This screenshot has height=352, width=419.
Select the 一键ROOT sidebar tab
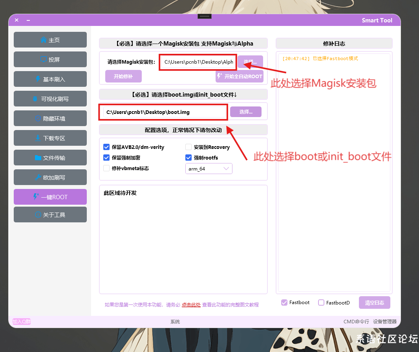(50, 197)
